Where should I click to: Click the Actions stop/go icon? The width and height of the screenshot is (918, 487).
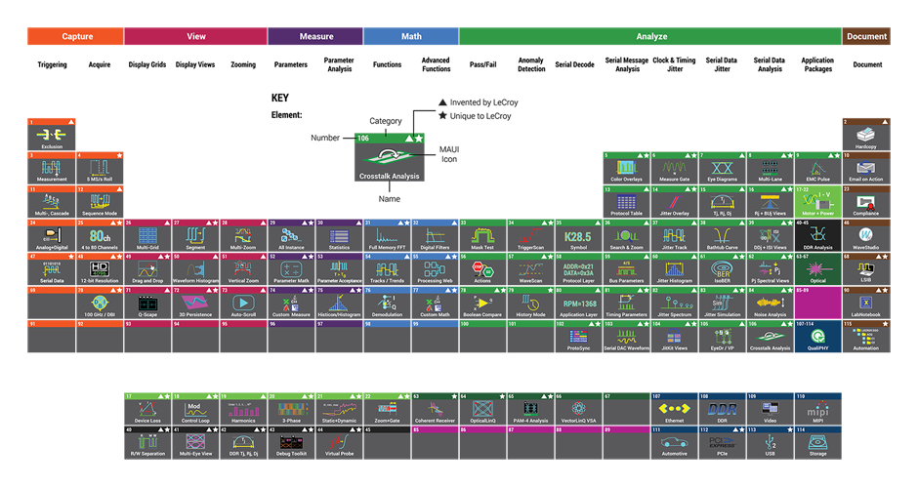(x=482, y=269)
